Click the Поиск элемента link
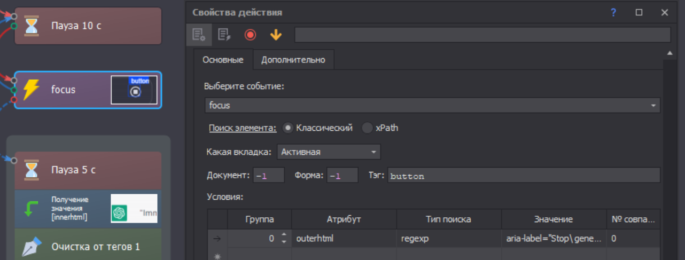The width and height of the screenshot is (685, 260). [243, 128]
